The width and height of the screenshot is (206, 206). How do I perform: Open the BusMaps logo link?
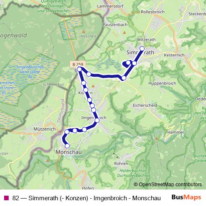tap(186, 197)
